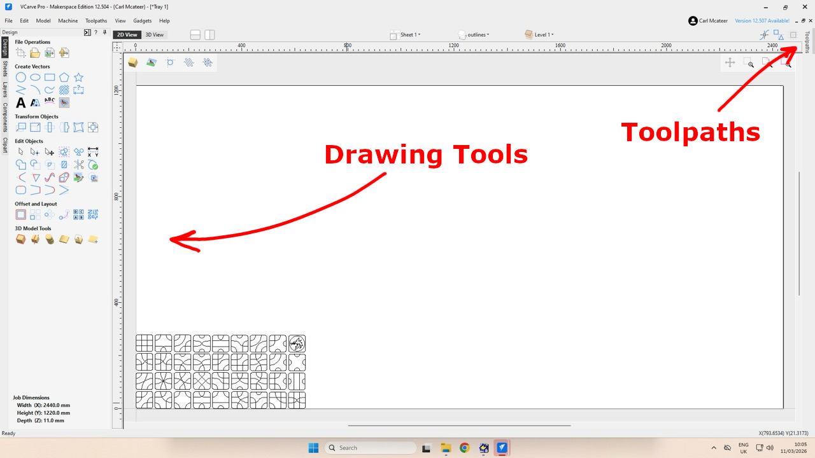Open the Gadgets menu
This screenshot has height=458, width=815.
coord(143,21)
